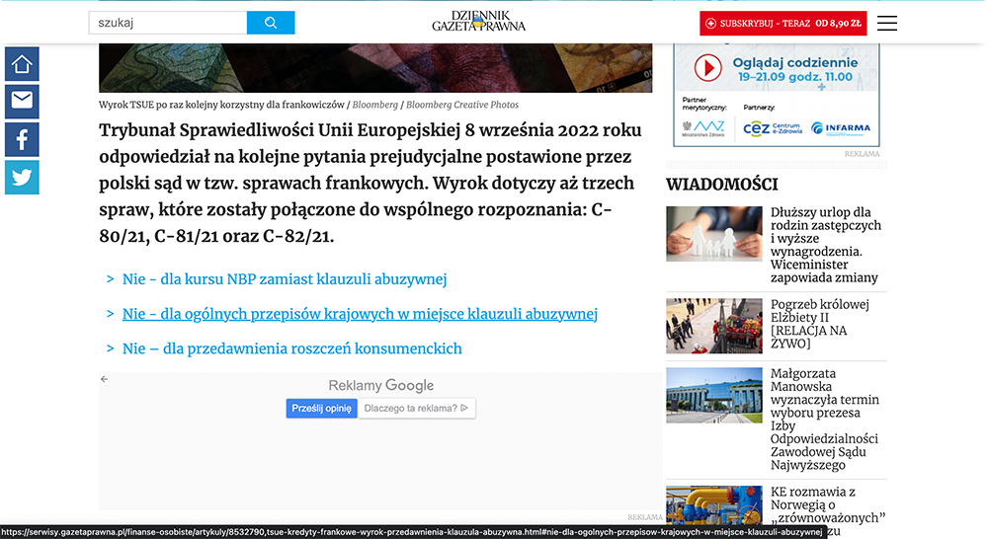988x539 pixels.
Task: Open Dłuższy urlop dla rodzin zastępczych article
Action: pos(825,245)
